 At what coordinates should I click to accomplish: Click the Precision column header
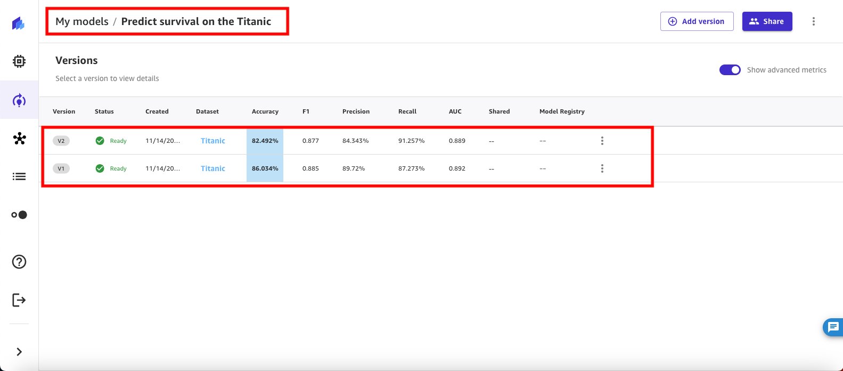356,111
